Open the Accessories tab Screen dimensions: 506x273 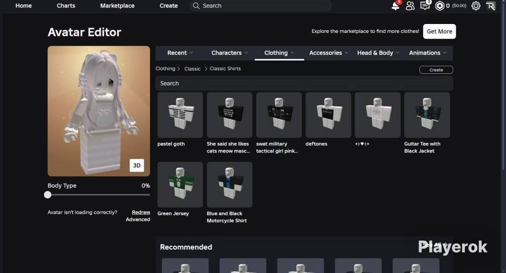click(x=325, y=52)
